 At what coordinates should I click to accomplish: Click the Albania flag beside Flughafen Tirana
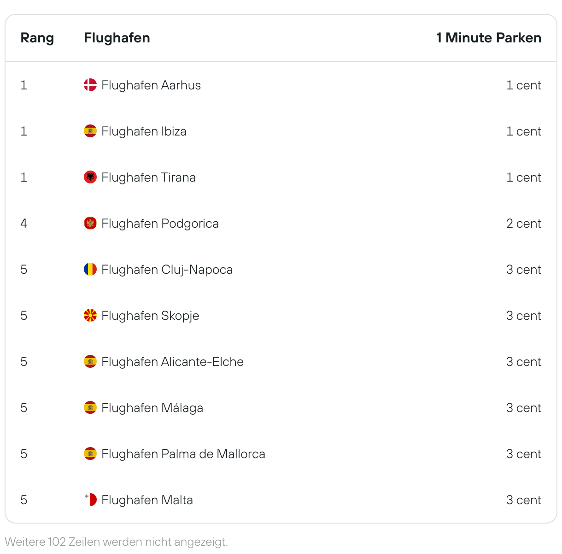tap(90, 177)
